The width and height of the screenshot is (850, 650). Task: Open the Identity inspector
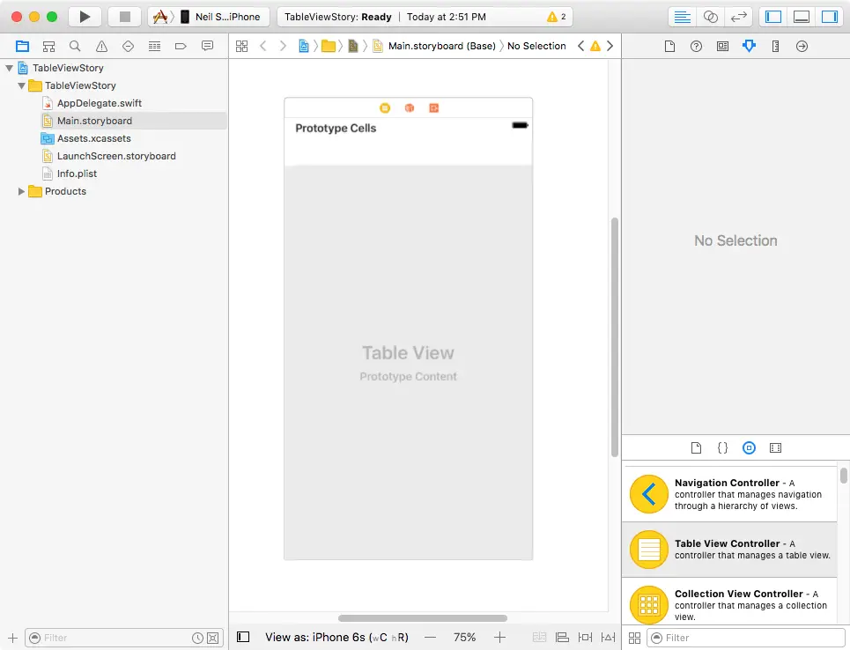tap(722, 46)
